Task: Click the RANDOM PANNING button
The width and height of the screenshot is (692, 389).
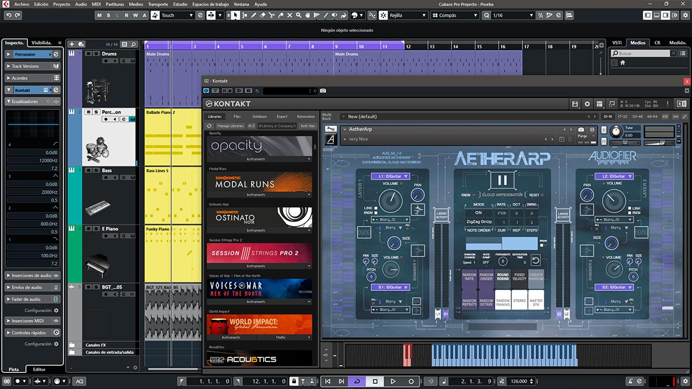Action: coord(503,300)
